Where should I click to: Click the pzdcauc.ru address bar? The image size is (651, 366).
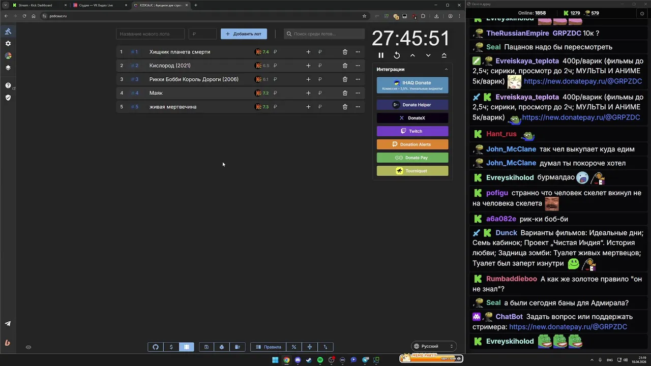point(203,16)
